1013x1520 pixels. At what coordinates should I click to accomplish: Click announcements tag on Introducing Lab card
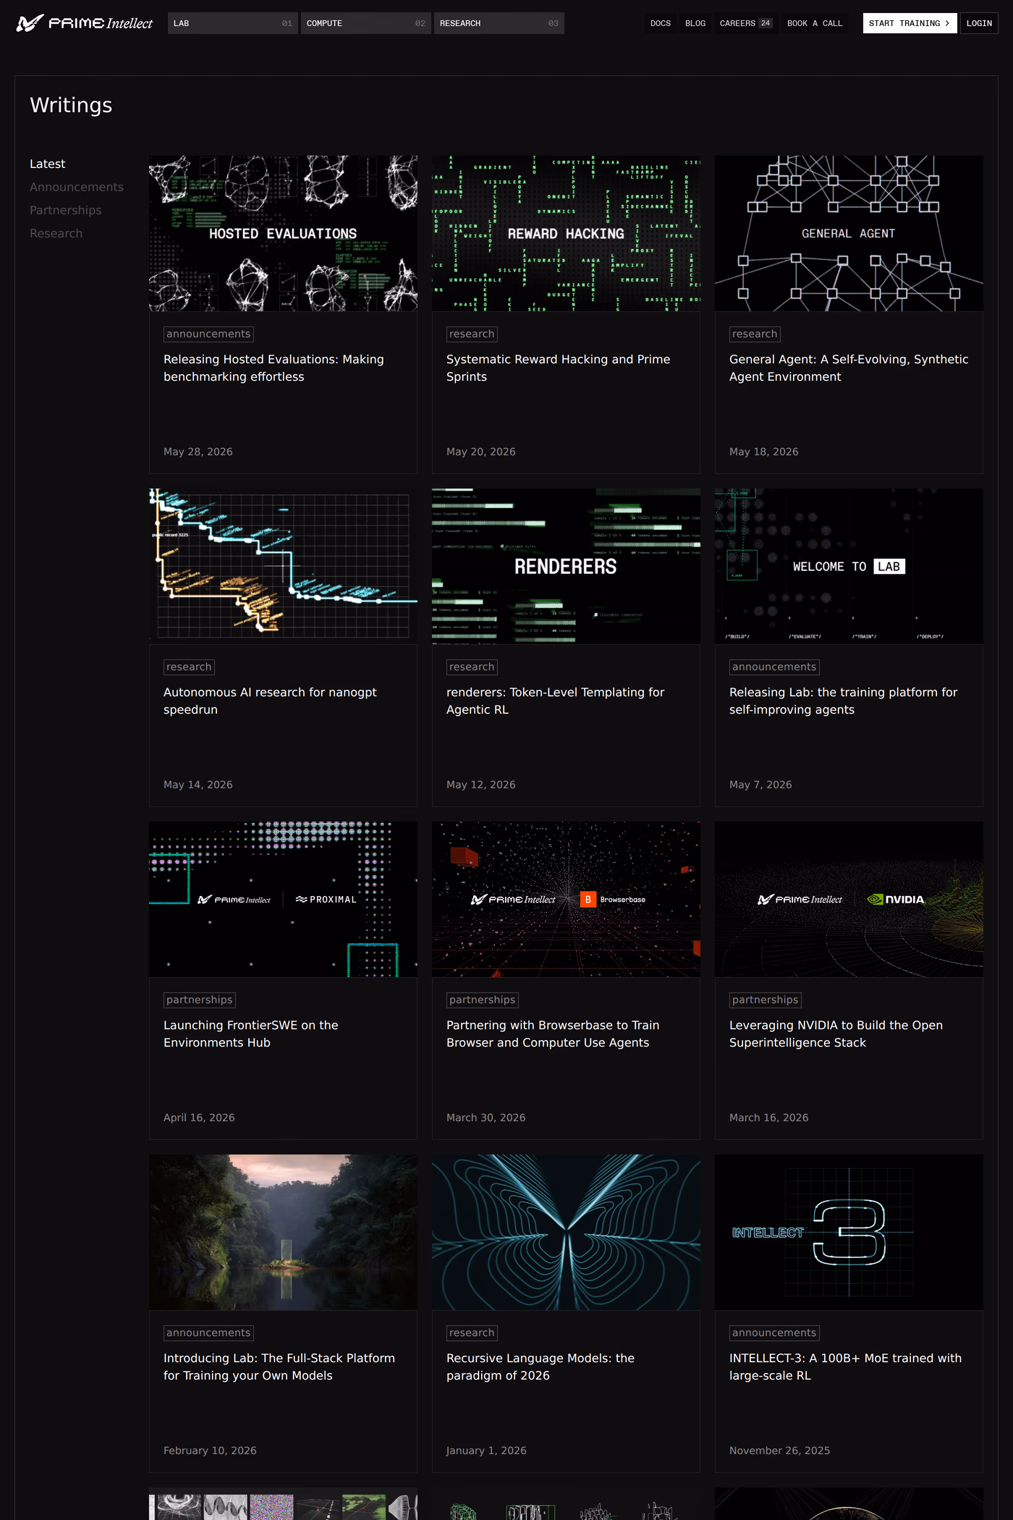pos(208,1333)
